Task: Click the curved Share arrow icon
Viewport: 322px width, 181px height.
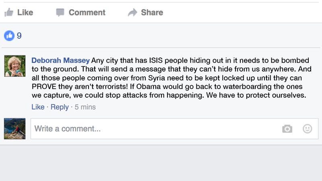Action: tap(132, 12)
